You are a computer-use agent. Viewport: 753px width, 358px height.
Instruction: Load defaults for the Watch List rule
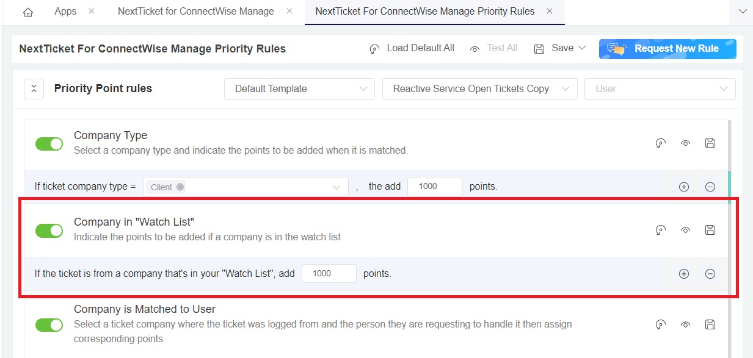point(660,230)
